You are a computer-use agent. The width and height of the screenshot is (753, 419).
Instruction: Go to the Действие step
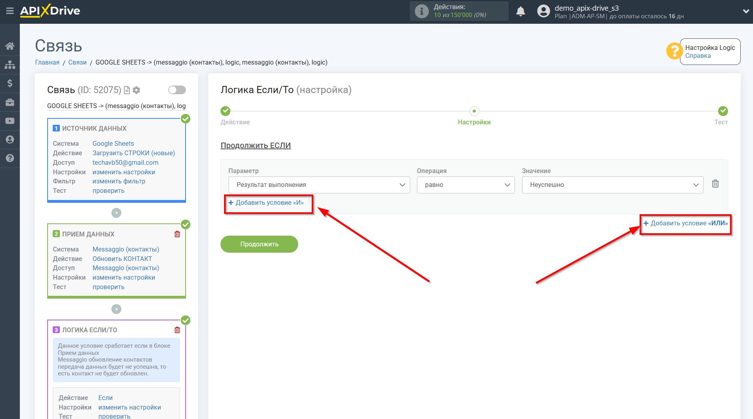(225, 111)
